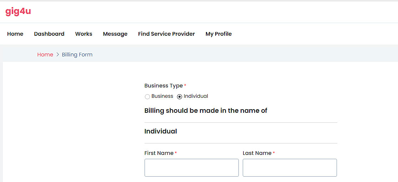This screenshot has height=182, width=398.
Task: Select the Individual radio button
Action: (180, 97)
